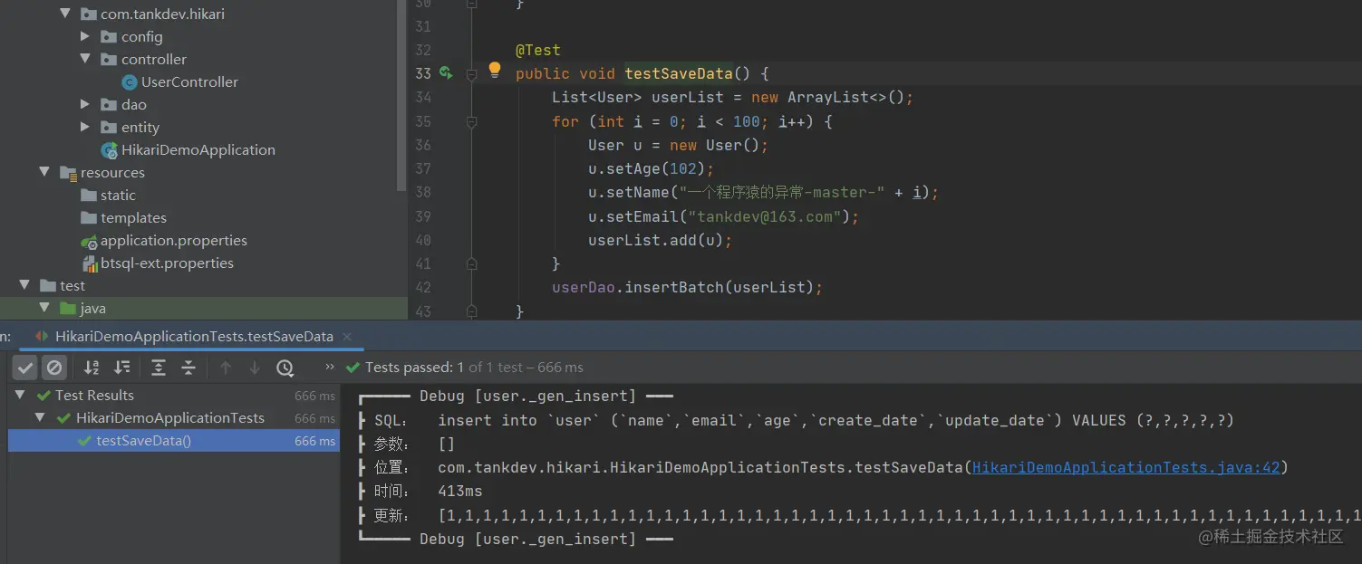Click userDao.insertBatch(userList) at line 42

687,287
